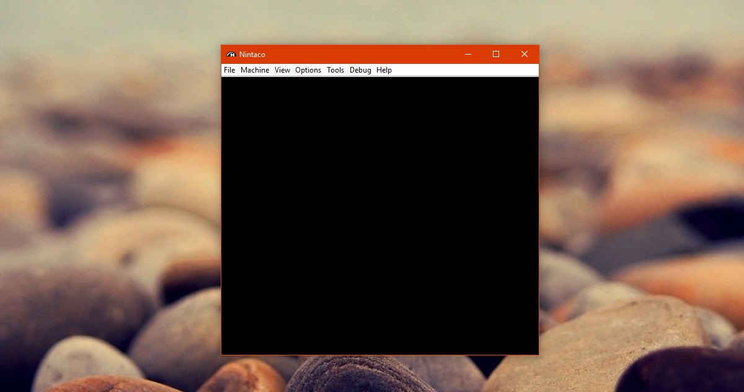The image size is (744, 392).
Task: Open the Options menu
Action: tap(308, 70)
